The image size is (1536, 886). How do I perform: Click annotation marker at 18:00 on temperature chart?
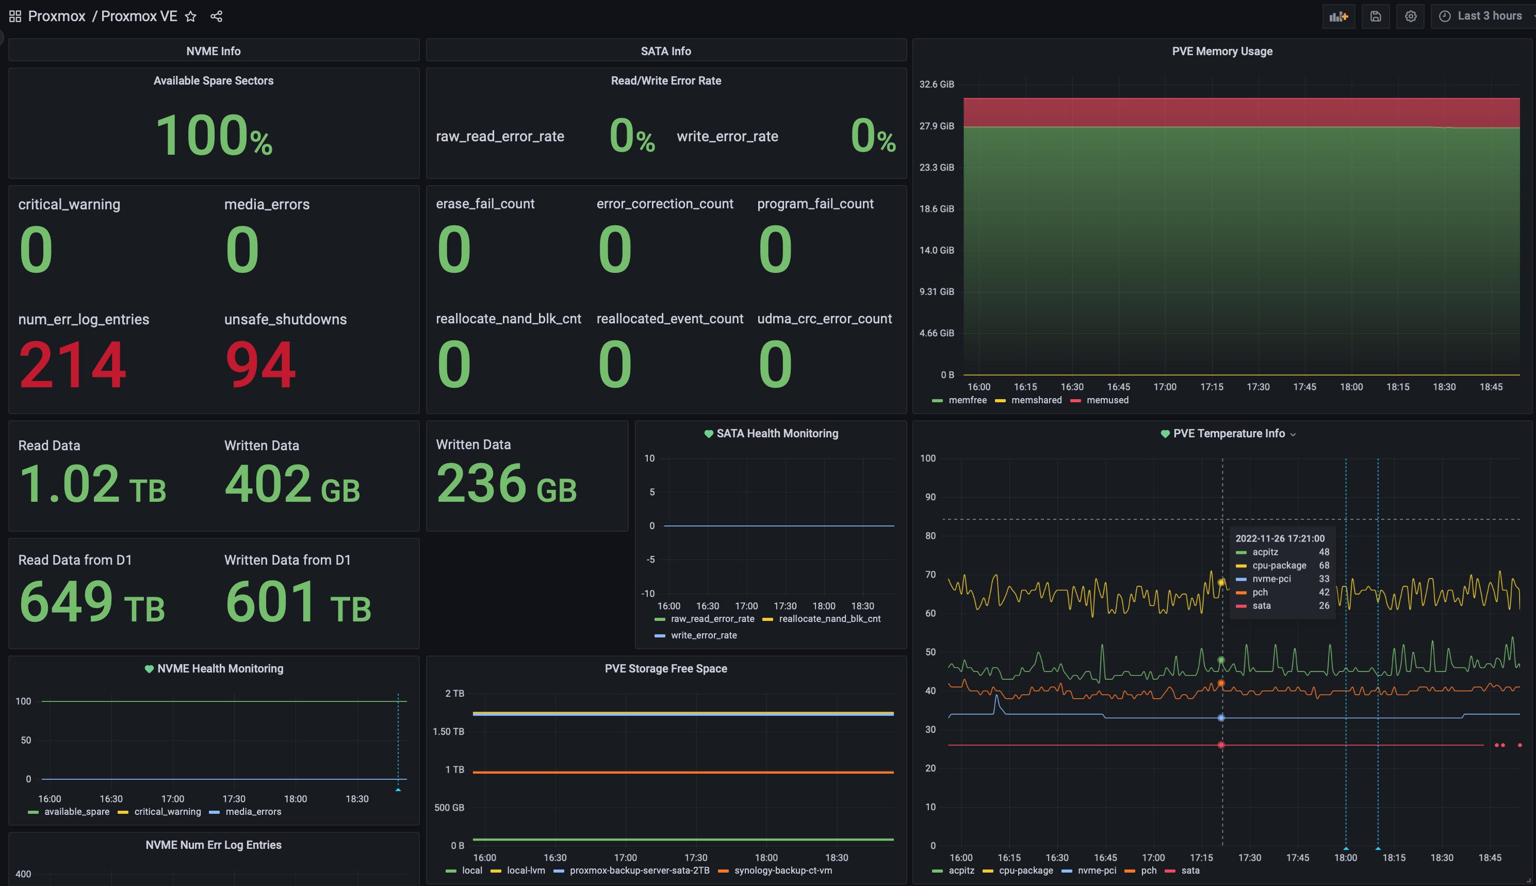(1346, 848)
